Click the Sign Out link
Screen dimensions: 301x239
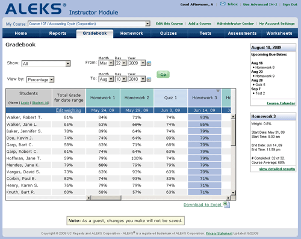pos(290,4)
